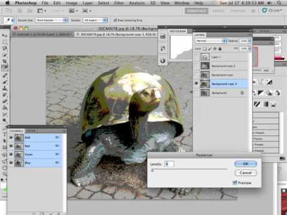This screenshot has height=215, width=287.
Task: Open the Fill slider dropdown arrow
Action: (249, 48)
